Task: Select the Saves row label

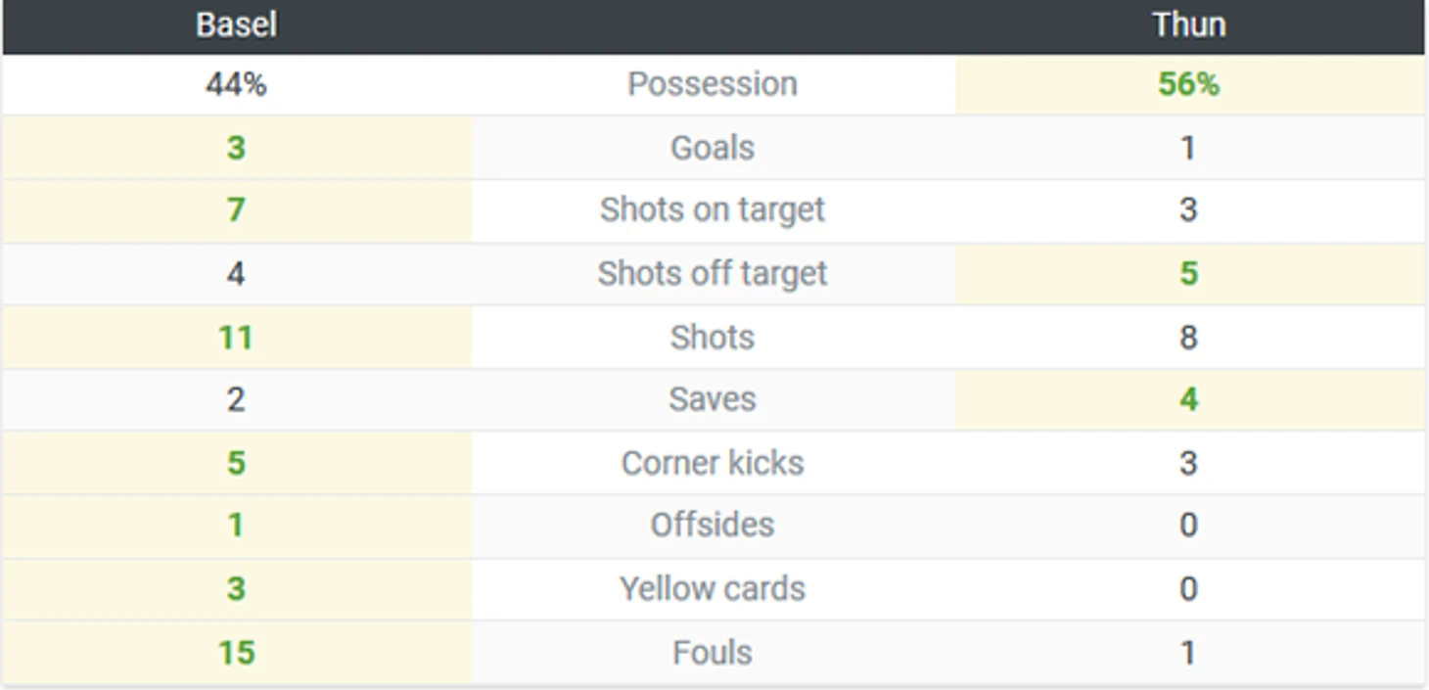Action: click(x=713, y=399)
